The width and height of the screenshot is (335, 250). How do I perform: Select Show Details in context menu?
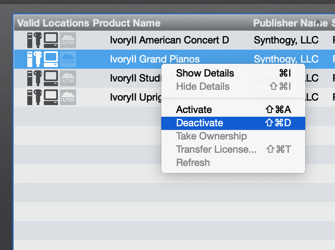[x=233, y=73]
